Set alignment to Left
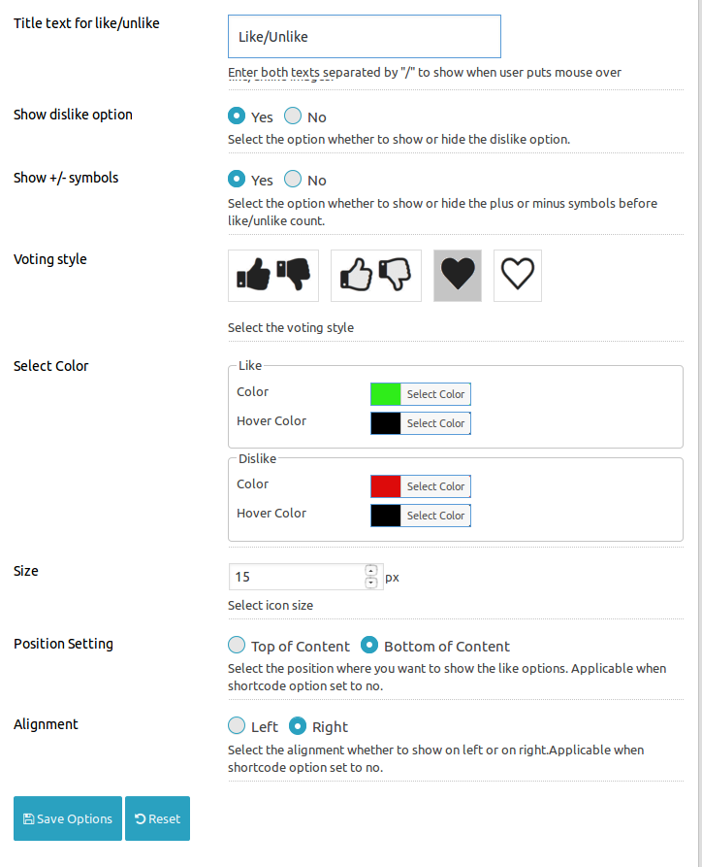Screen dimensions: 702x867 [x=237, y=725]
